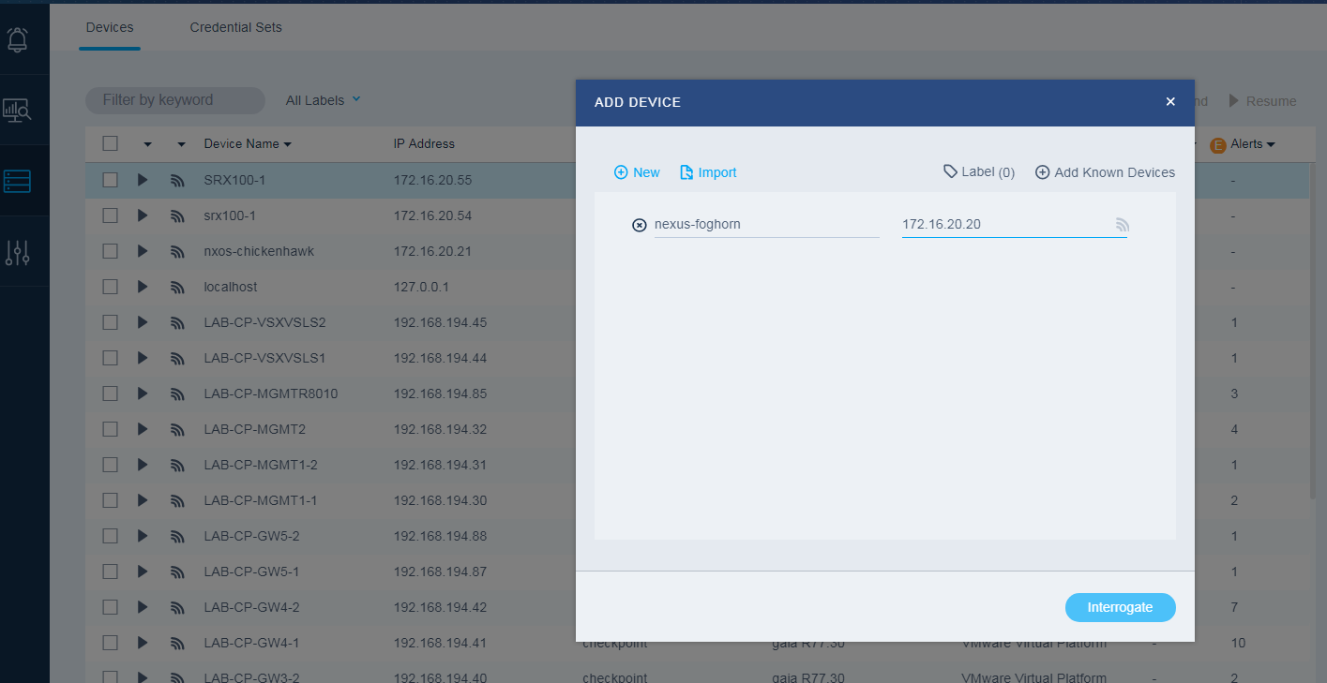The height and width of the screenshot is (683, 1327).
Task: Click the play icon for LAB-CP-GW5-1
Action: 143,572
